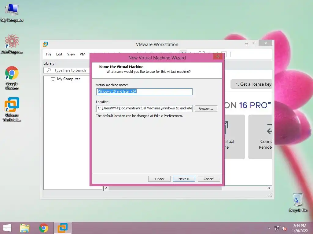
Task: Open muted volume tray icon
Action: tap(284, 228)
